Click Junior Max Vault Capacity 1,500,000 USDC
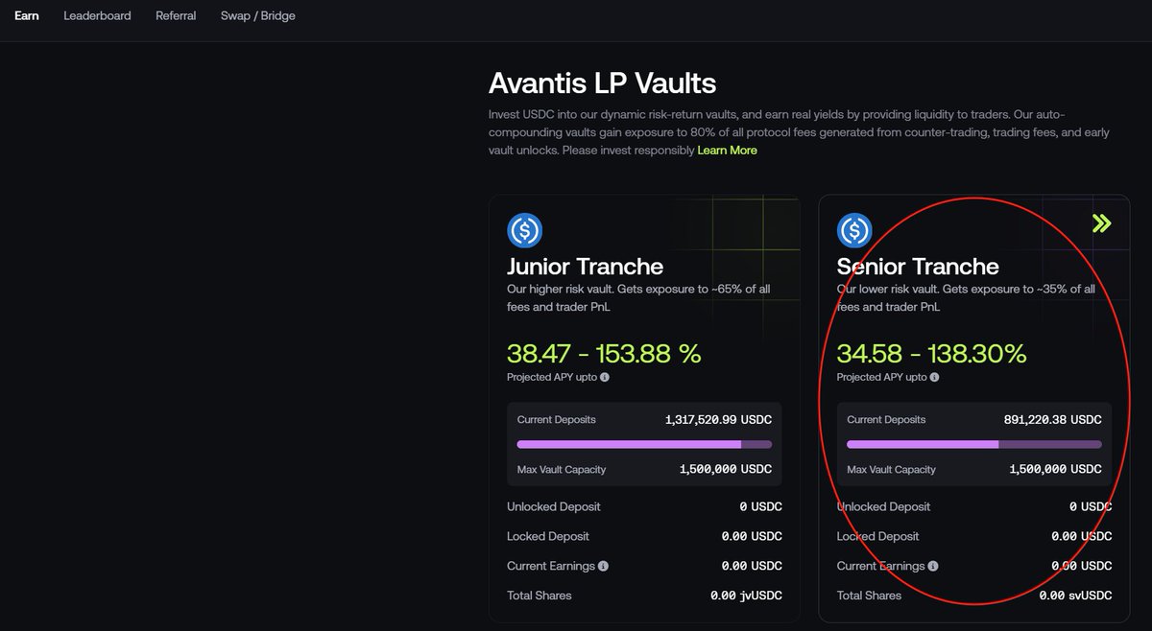The height and width of the screenshot is (631, 1152). pos(725,470)
